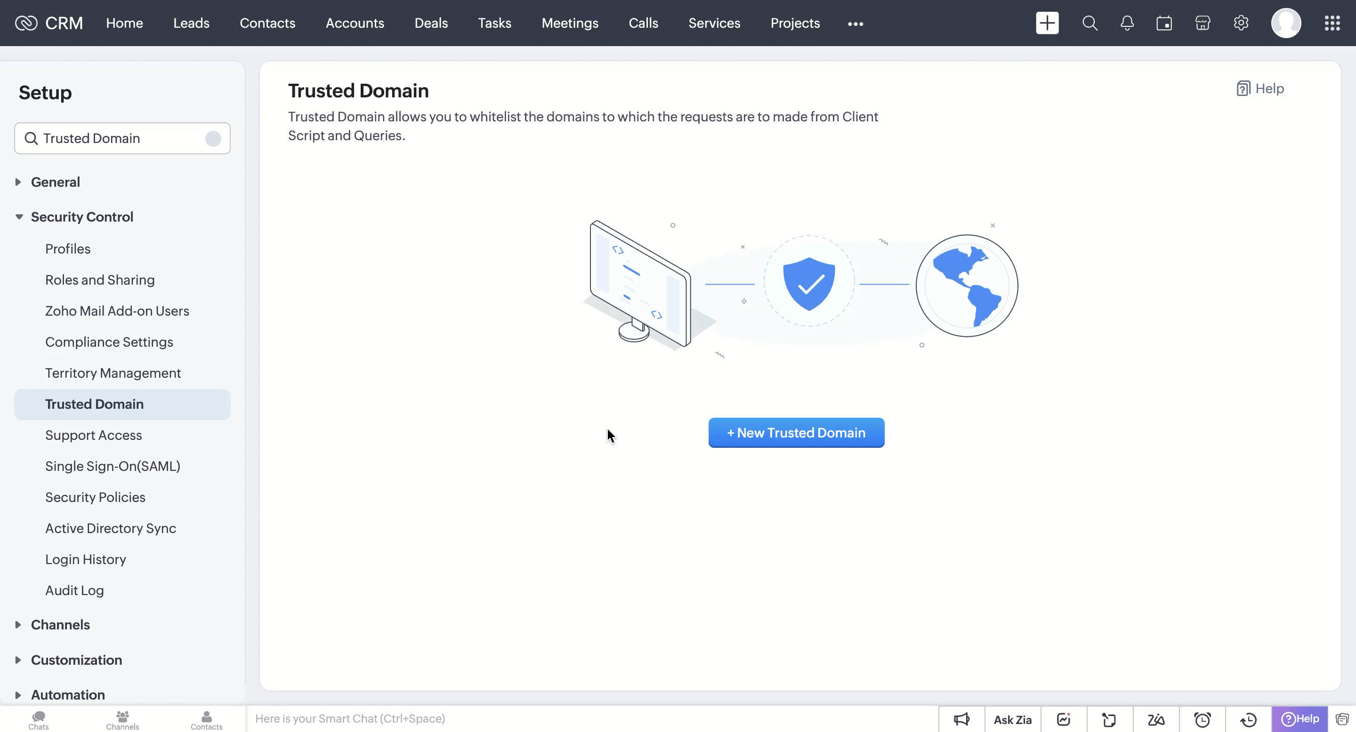The width and height of the screenshot is (1356, 732).
Task: Open the apps grid launcher icon
Action: coord(1332,23)
